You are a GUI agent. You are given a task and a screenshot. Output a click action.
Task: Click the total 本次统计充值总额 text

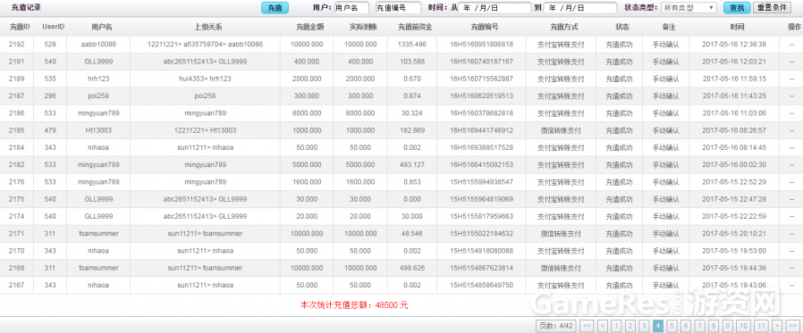click(354, 304)
